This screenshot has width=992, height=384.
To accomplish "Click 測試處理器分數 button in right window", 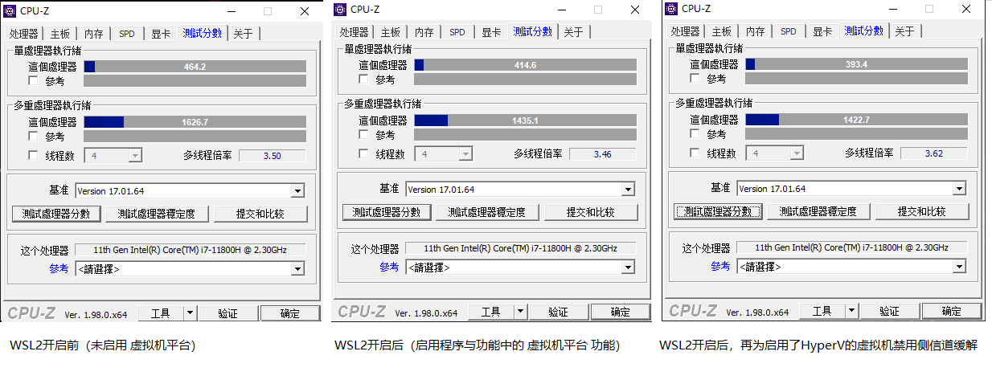I will tap(719, 211).
